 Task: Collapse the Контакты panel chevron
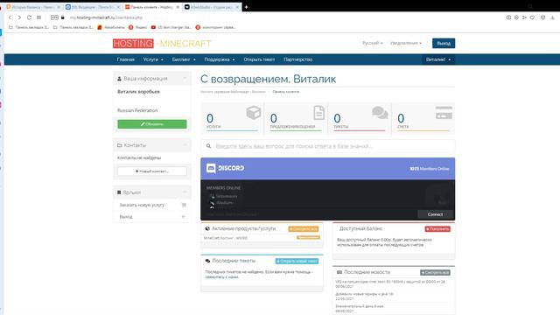pos(185,145)
